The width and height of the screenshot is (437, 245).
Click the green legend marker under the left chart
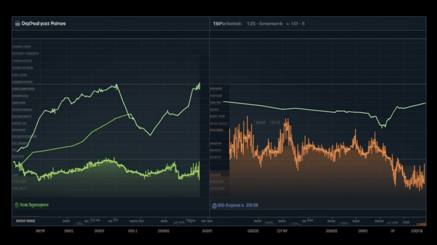pos(16,205)
